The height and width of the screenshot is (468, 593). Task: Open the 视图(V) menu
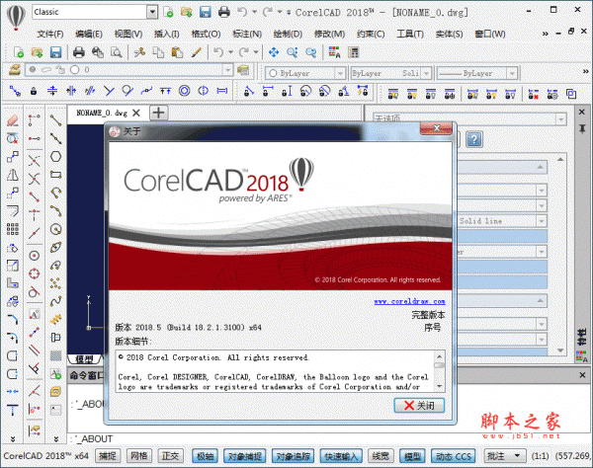pyautogui.click(x=128, y=34)
